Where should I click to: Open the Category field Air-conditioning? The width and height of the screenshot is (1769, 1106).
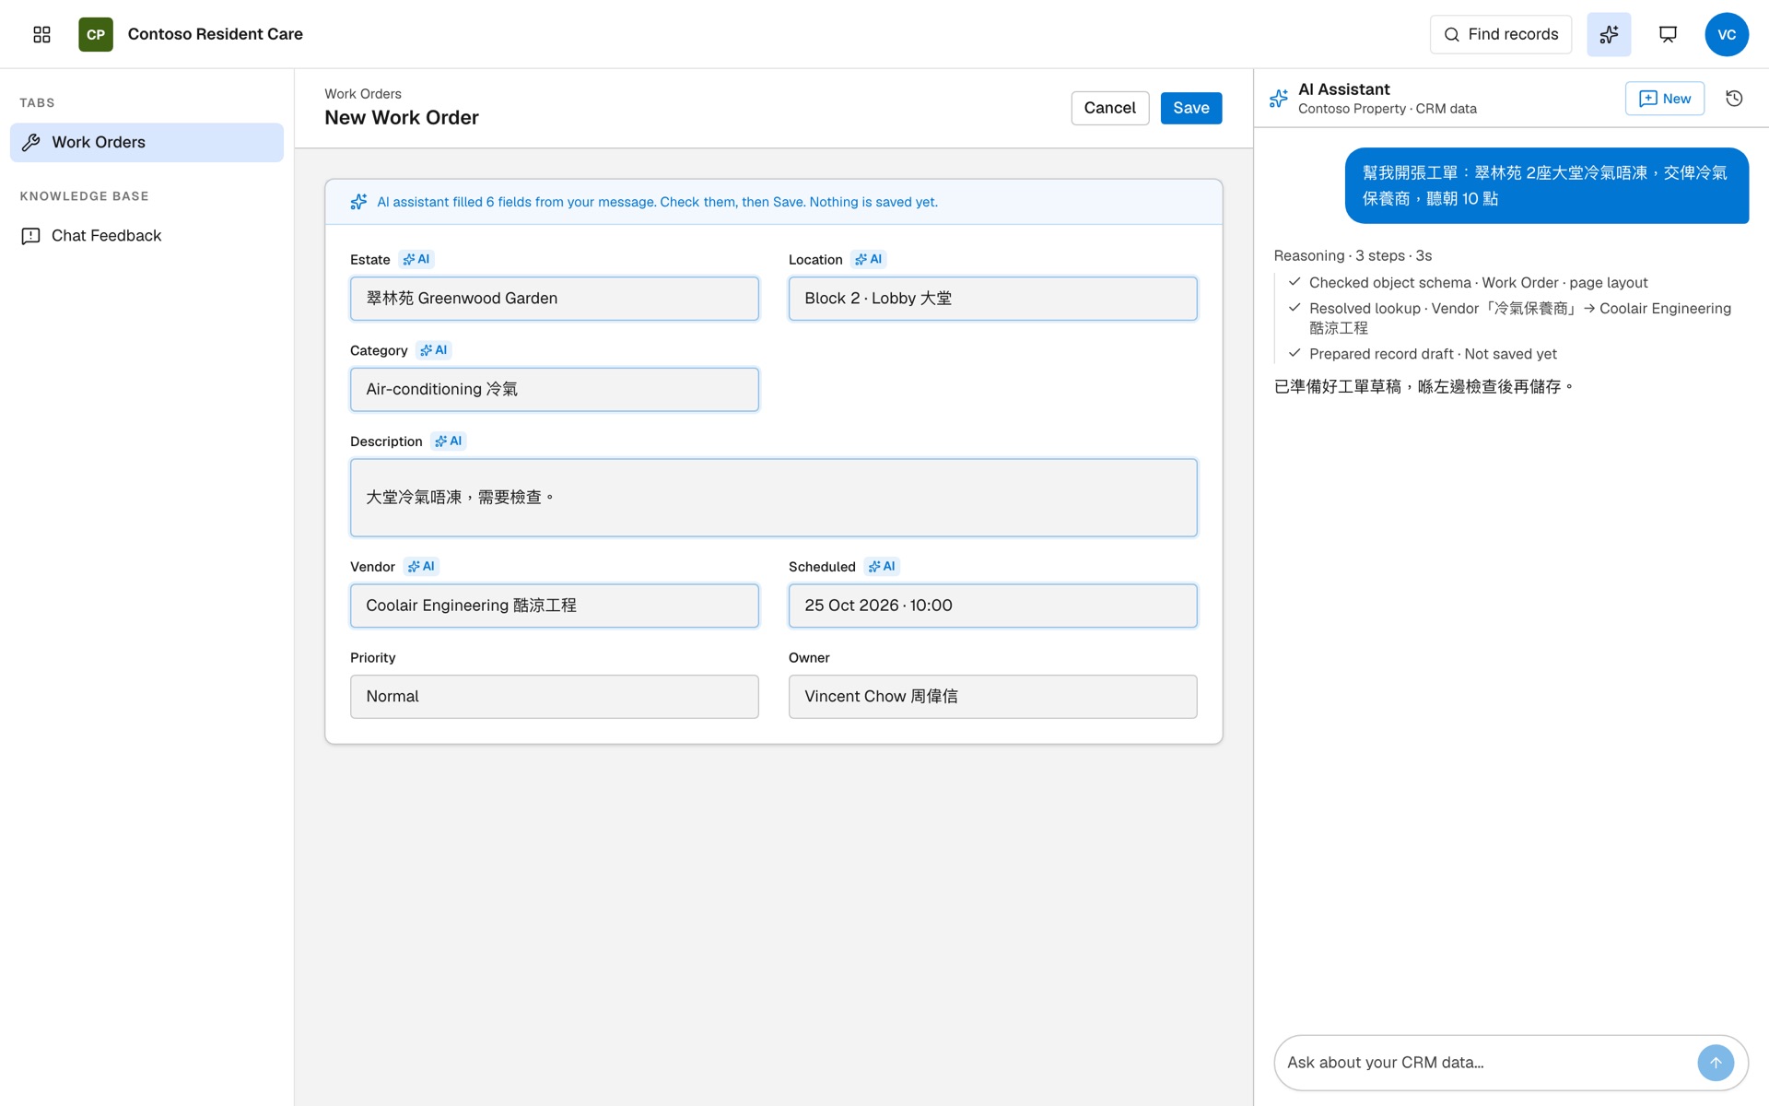click(554, 390)
